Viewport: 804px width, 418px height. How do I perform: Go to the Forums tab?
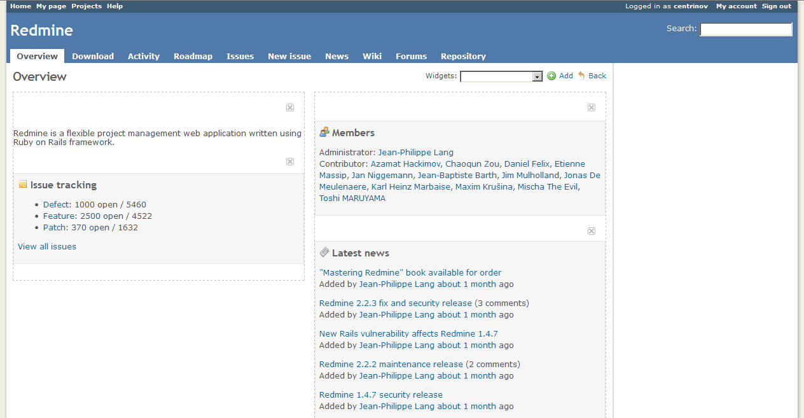click(412, 56)
